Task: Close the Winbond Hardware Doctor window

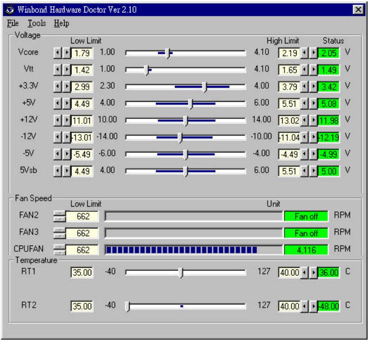Action: pos(358,9)
